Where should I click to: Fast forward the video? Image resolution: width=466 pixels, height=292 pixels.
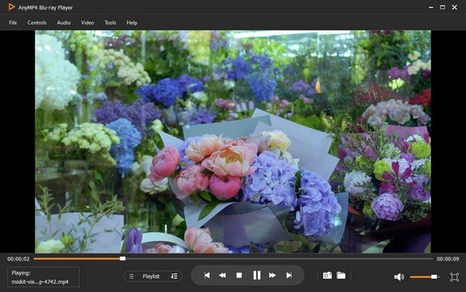[x=272, y=275]
